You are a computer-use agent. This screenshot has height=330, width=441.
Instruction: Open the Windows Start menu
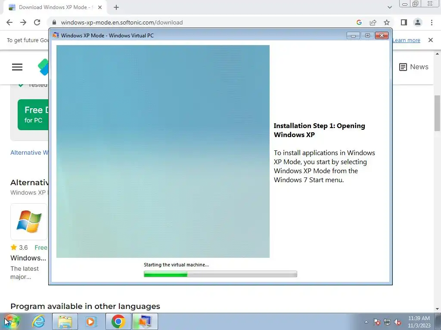12,321
